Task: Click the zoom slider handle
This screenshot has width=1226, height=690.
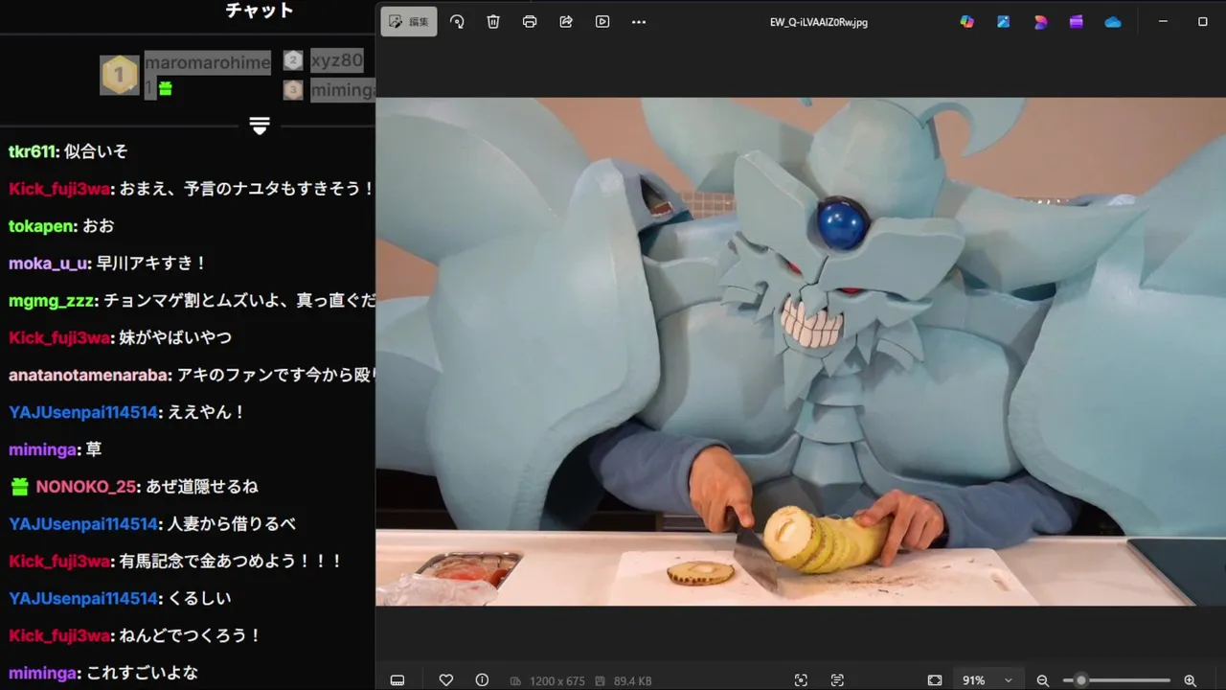Action: click(x=1081, y=680)
